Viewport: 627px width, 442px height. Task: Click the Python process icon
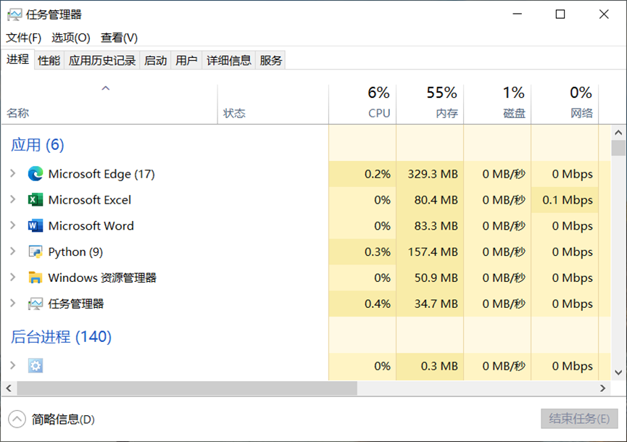[x=36, y=252]
